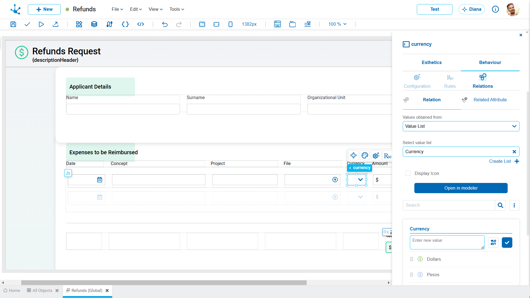
Task: Select the mobile device preview icon
Action: 230,24
